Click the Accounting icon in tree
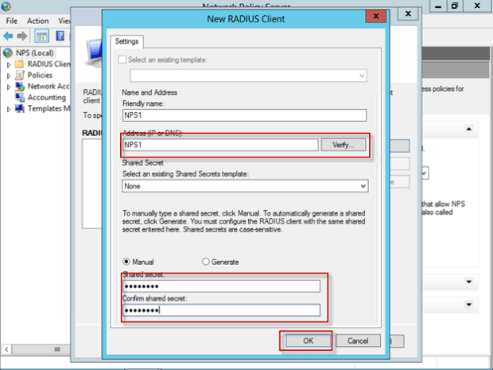 click(x=20, y=97)
